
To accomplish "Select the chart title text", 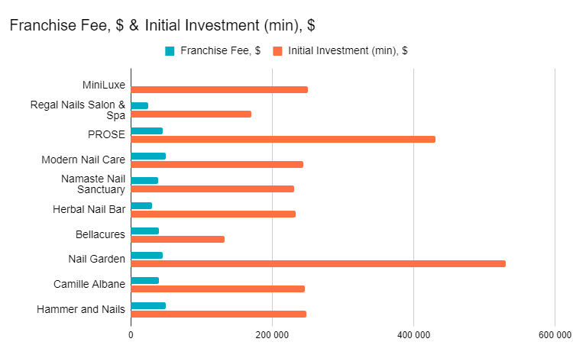I will coord(162,25).
